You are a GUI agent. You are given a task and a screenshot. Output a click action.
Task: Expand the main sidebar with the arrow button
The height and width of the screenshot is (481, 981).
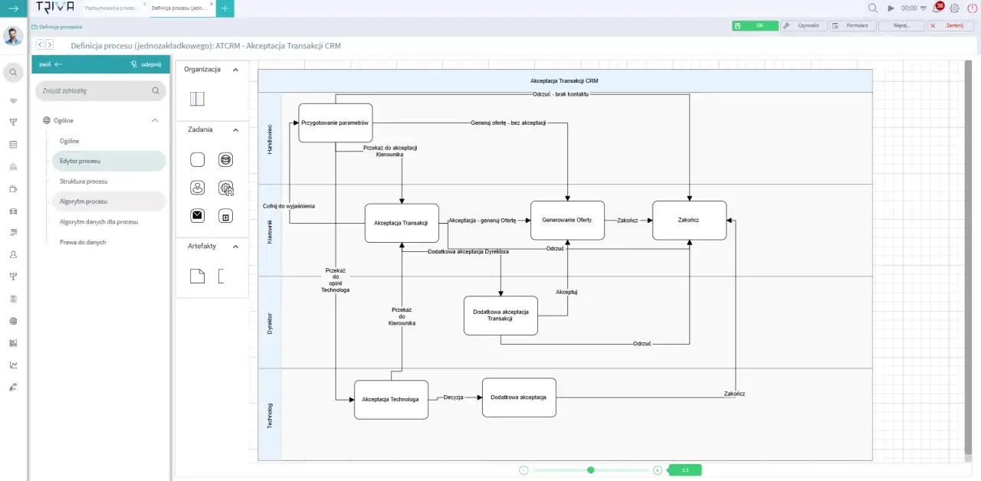point(13,8)
